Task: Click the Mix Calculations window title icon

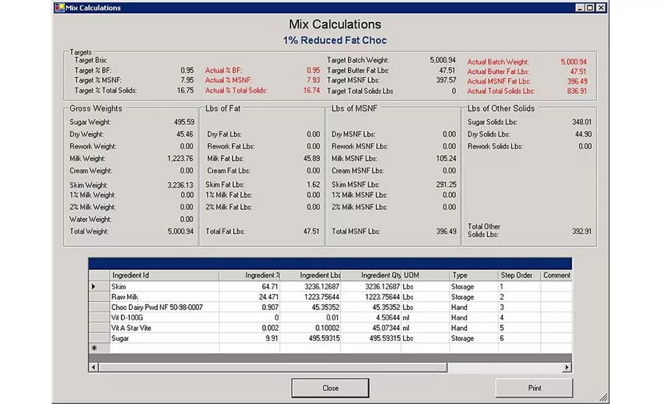Action: pos(59,7)
